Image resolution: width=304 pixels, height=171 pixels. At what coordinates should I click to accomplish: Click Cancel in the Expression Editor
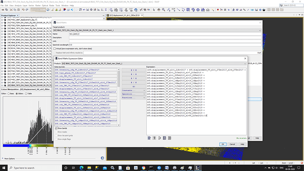point(232,144)
